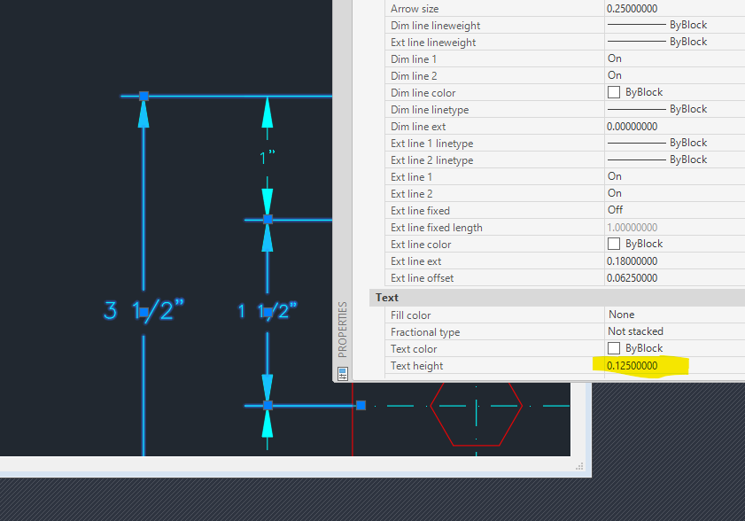Viewport: 745px width, 521px height.
Task: Click the grip at the extension line end near the red line
Action: (361, 405)
